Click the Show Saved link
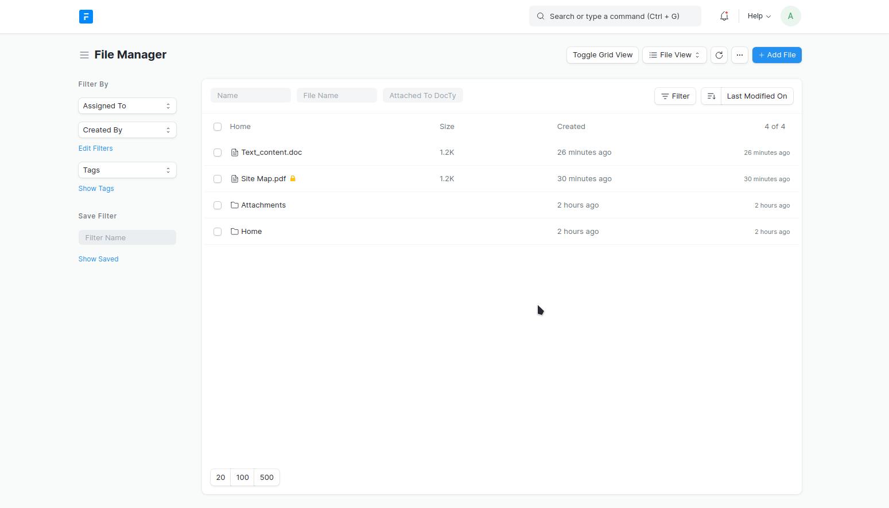The height and width of the screenshot is (508, 889). (x=98, y=259)
